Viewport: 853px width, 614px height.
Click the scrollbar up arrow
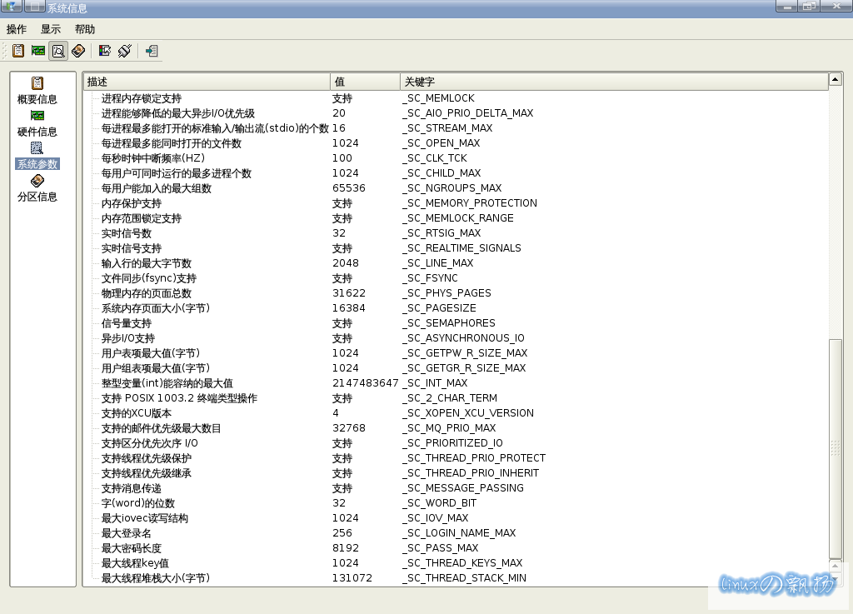tap(836, 81)
